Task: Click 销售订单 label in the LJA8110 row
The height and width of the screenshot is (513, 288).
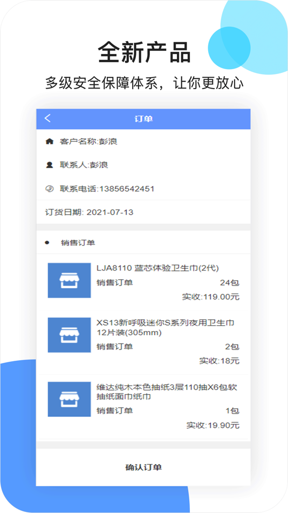Action: 115,283
